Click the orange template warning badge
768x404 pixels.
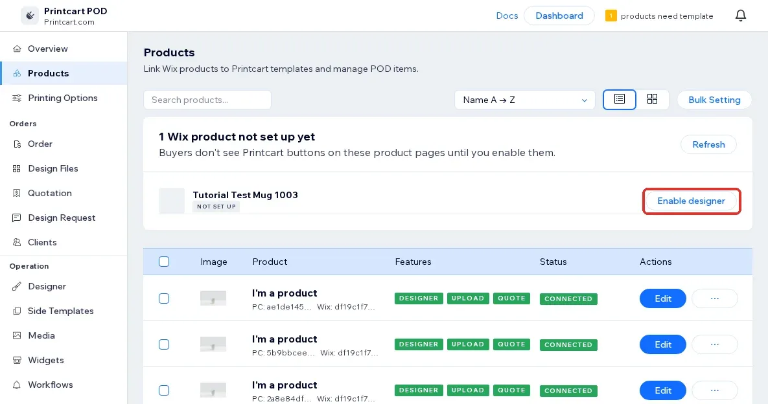tap(611, 16)
